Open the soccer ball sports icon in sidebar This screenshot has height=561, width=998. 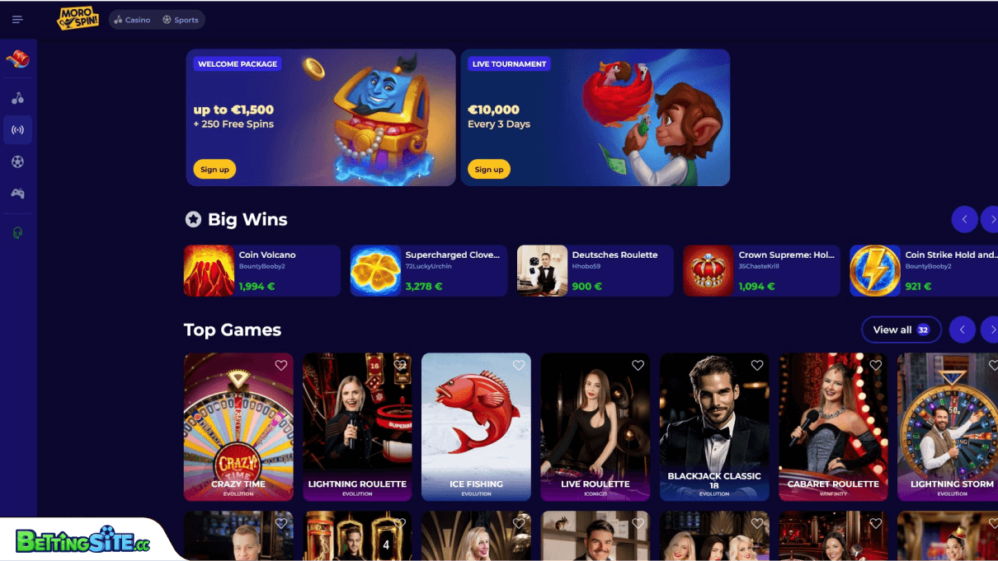coord(17,161)
